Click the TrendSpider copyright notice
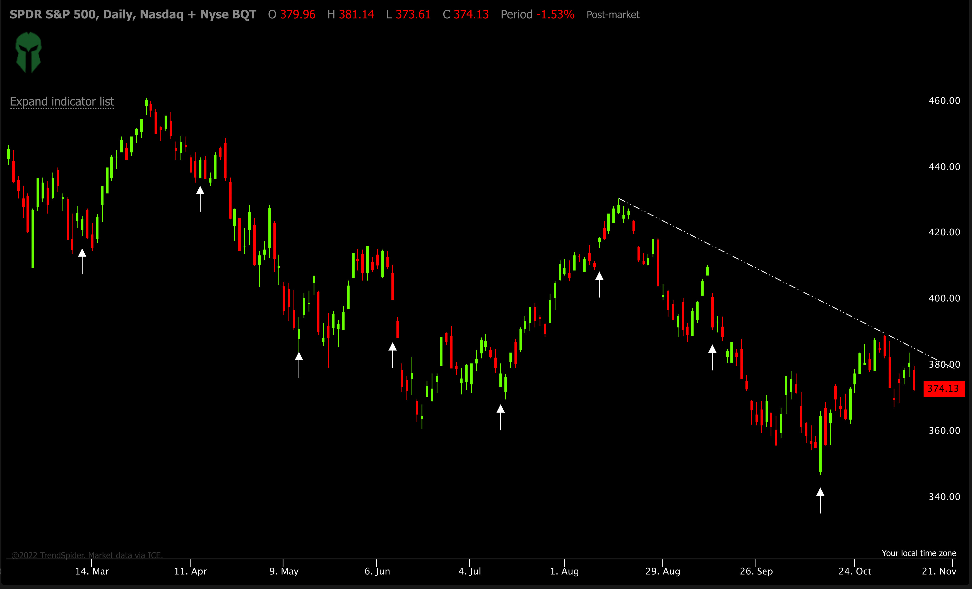The height and width of the screenshot is (589, 972). (x=87, y=555)
